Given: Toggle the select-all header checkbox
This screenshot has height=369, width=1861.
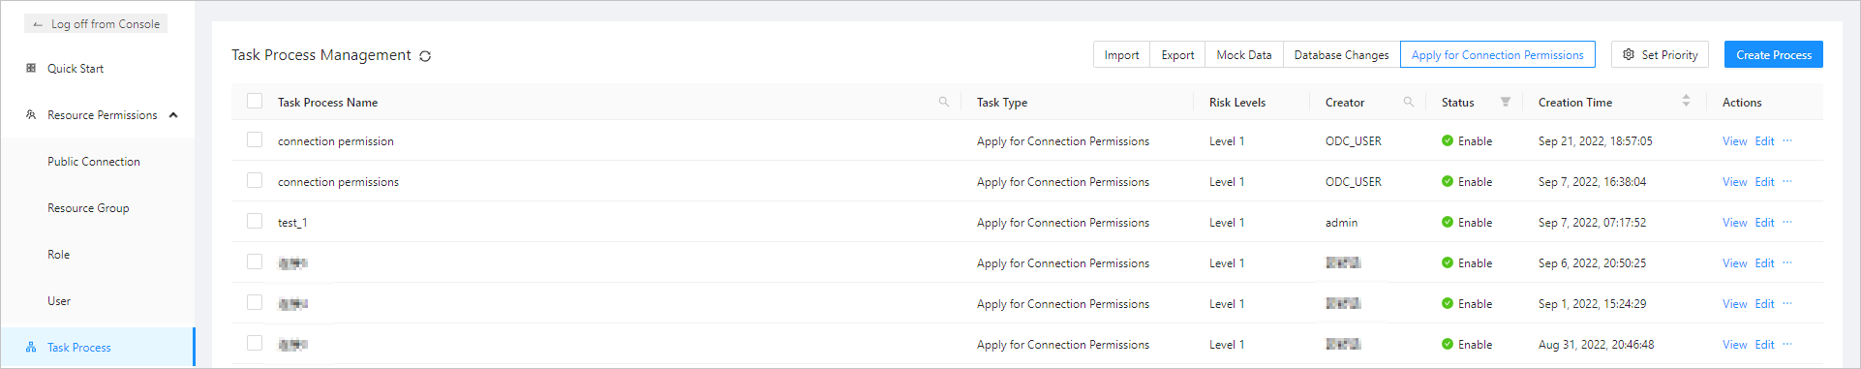Looking at the screenshot, I should pos(255,101).
